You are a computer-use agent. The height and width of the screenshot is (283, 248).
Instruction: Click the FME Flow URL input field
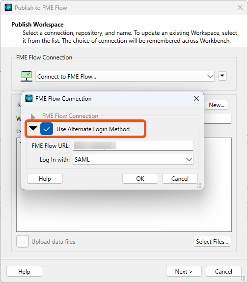[133, 145]
